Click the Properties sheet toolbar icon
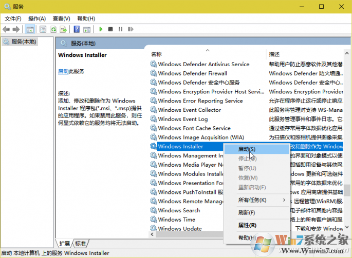This screenshot has width=352, height=258. (43, 29)
